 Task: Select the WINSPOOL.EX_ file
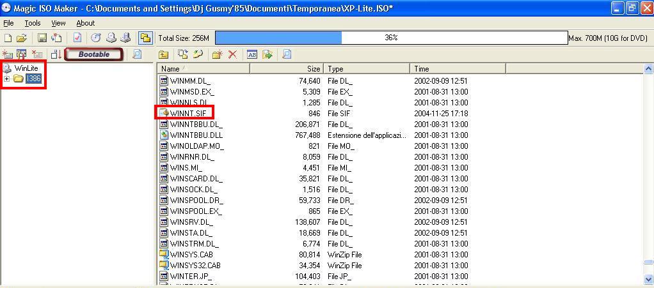click(196, 211)
